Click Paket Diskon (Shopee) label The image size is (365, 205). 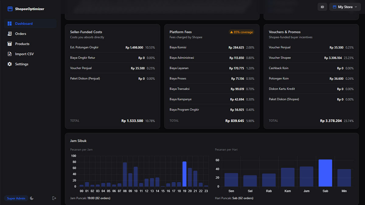(284, 99)
